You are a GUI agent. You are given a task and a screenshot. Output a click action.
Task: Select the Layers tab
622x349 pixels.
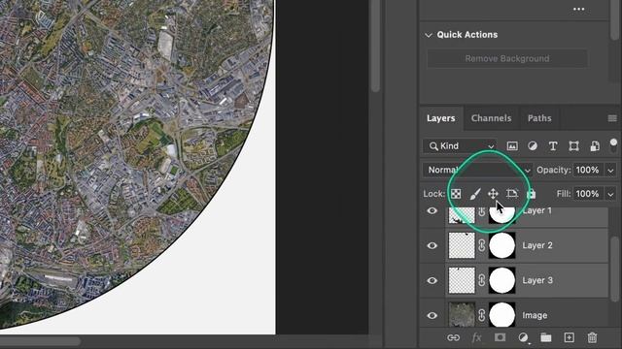(x=440, y=118)
